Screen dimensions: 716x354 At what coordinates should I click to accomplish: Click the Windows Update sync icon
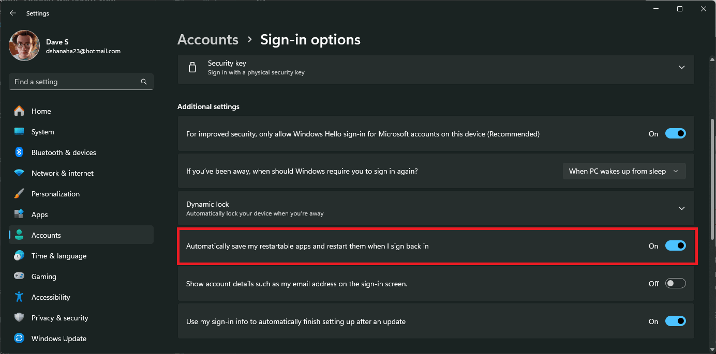coord(19,338)
